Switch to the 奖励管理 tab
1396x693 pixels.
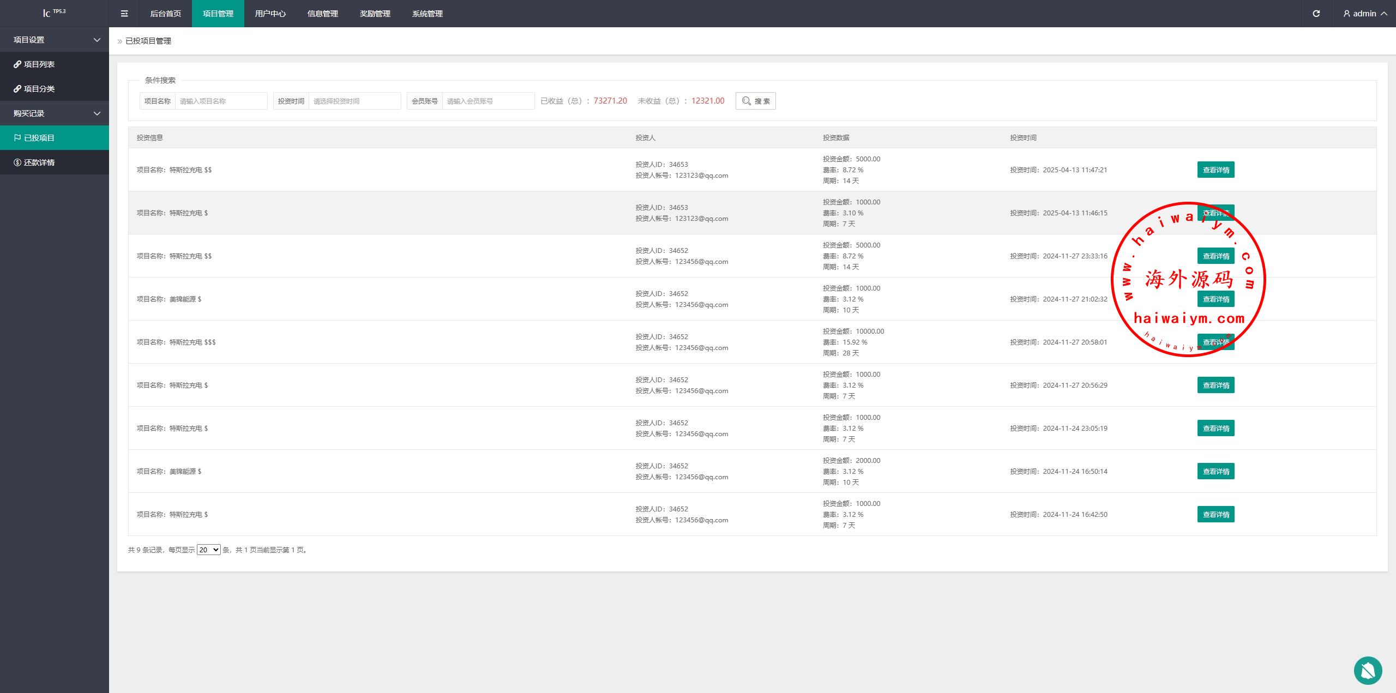(375, 14)
